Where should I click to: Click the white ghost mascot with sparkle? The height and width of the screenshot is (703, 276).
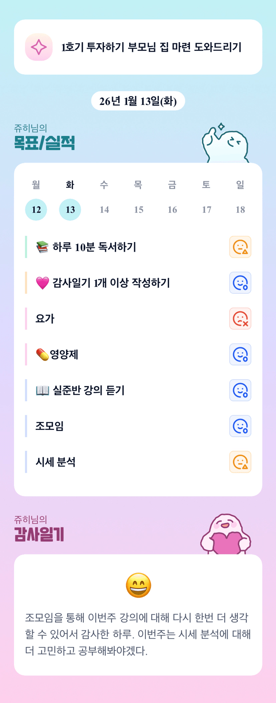click(225, 144)
